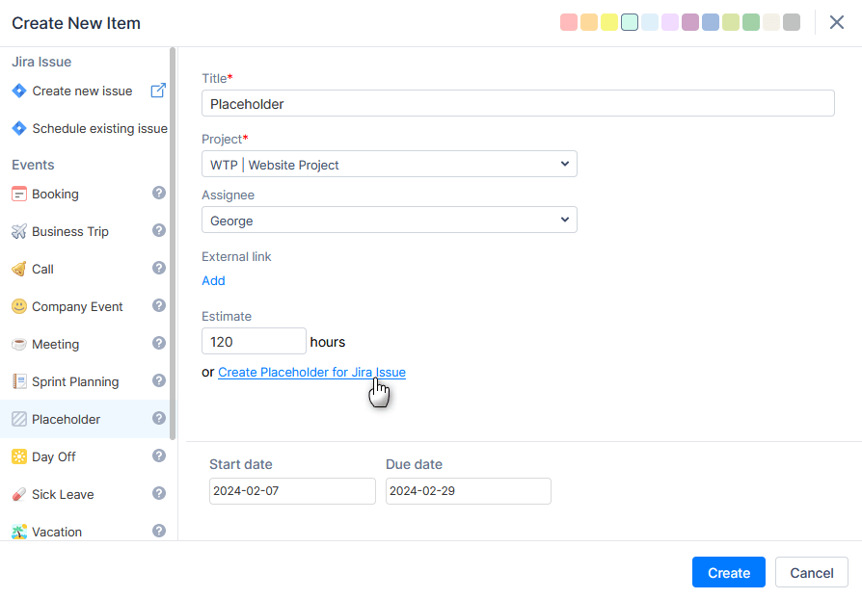
Task: Click the Add external link
Action: point(213,280)
